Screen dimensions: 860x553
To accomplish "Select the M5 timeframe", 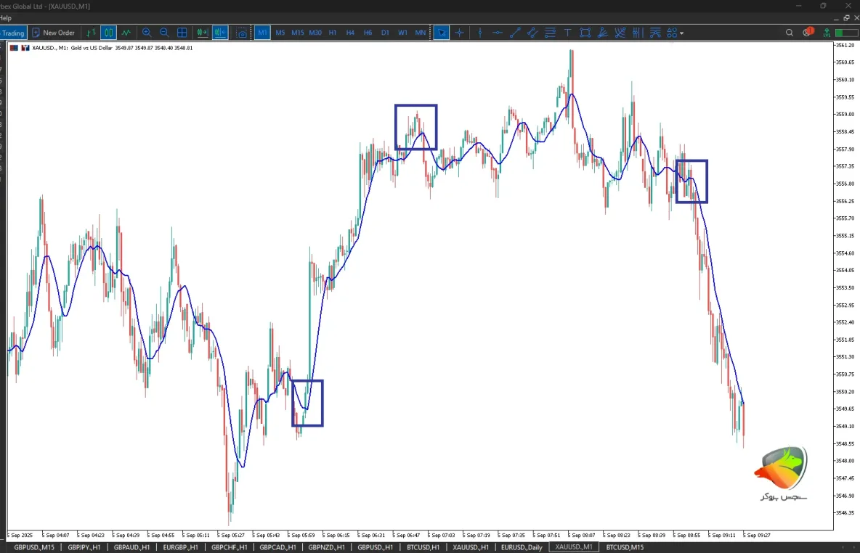I will [280, 33].
